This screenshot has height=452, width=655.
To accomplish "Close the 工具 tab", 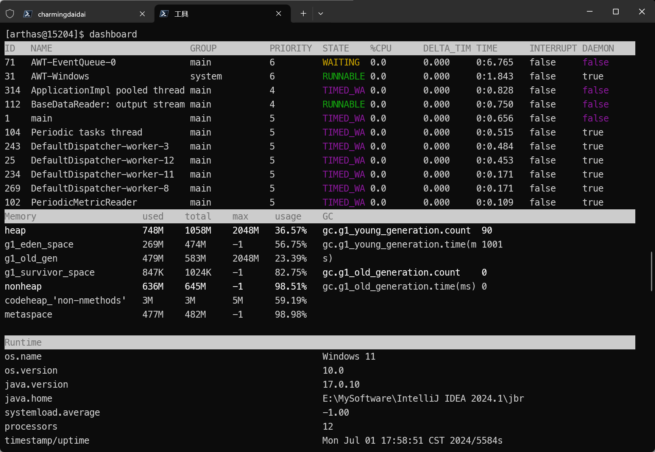I will (x=279, y=14).
